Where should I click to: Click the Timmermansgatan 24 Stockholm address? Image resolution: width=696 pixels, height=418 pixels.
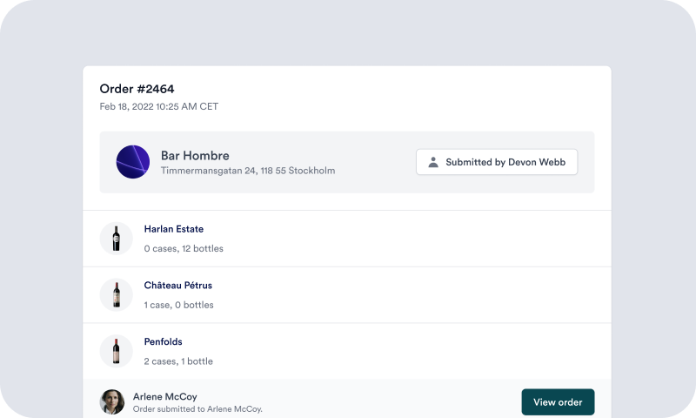(x=248, y=171)
